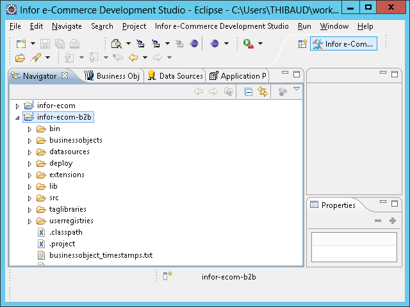
Task: Expand the infor-ecom project node
Action: pos(17,106)
